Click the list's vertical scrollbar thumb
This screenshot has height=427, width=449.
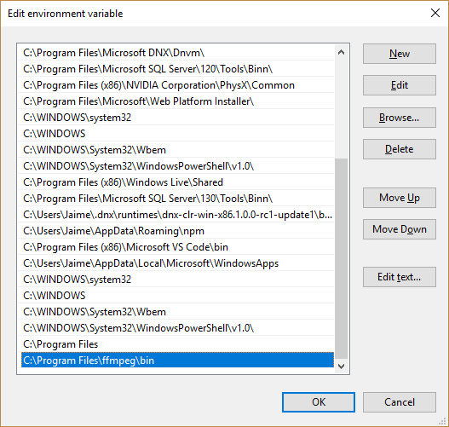tap(341, 258)
